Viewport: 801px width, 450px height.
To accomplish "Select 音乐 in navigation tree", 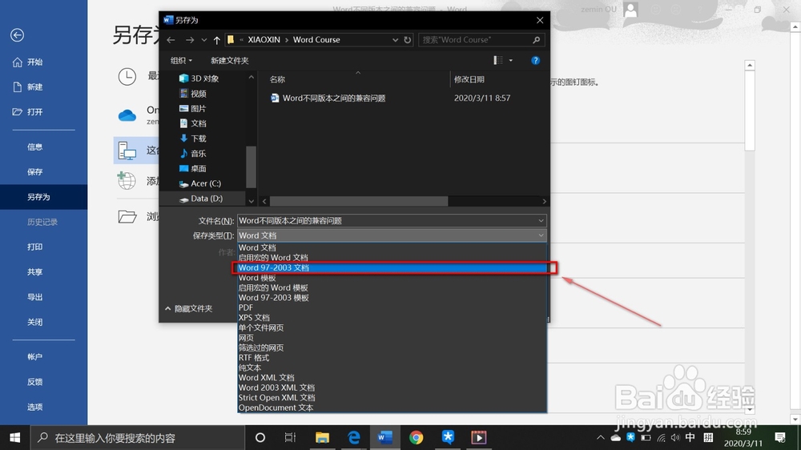I will (193, 153).
